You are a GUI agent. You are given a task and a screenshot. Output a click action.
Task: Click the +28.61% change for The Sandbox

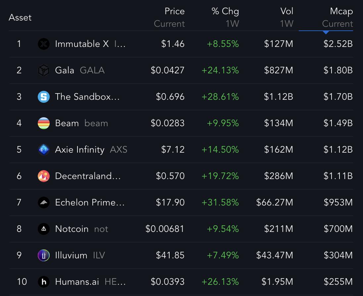pyautogui.click(x=221, y=96)
